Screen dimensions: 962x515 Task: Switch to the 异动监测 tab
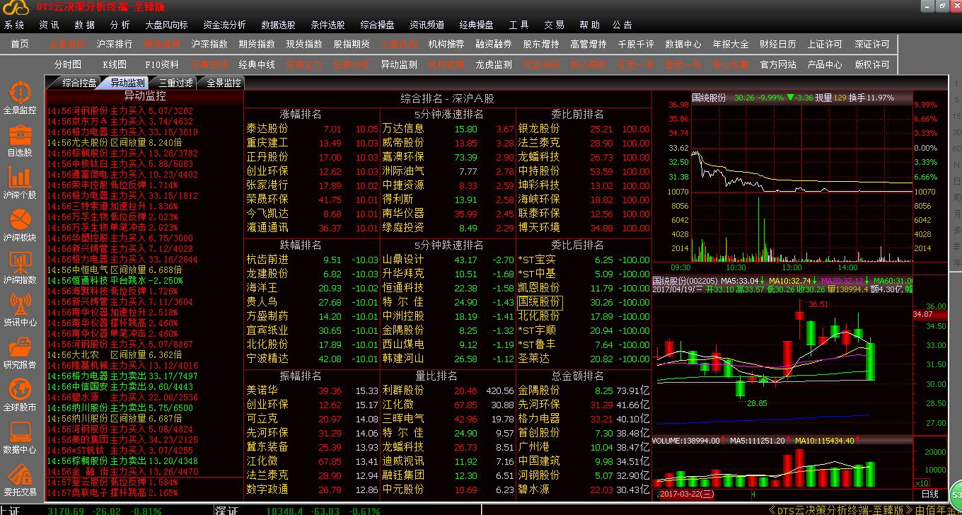click(127, 83)
